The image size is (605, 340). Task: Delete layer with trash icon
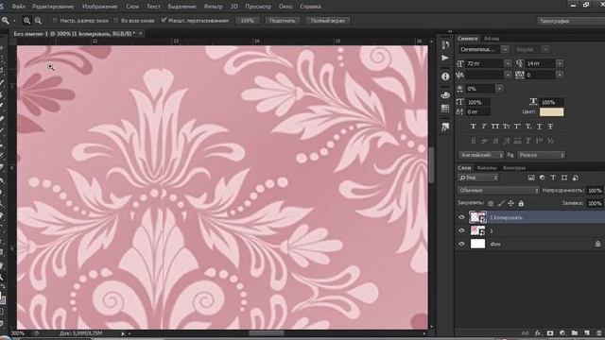pyautogui.click(x=598, y=333)
